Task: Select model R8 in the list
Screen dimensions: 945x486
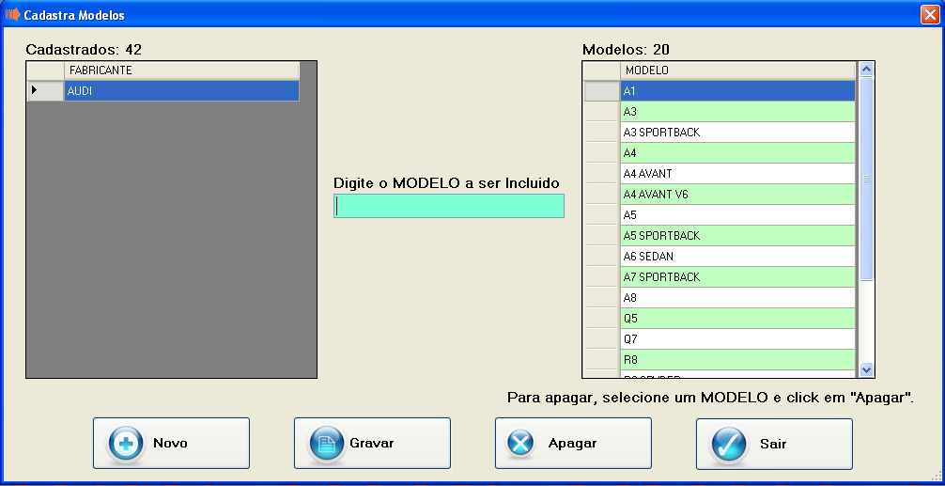Action: point(737,360)
